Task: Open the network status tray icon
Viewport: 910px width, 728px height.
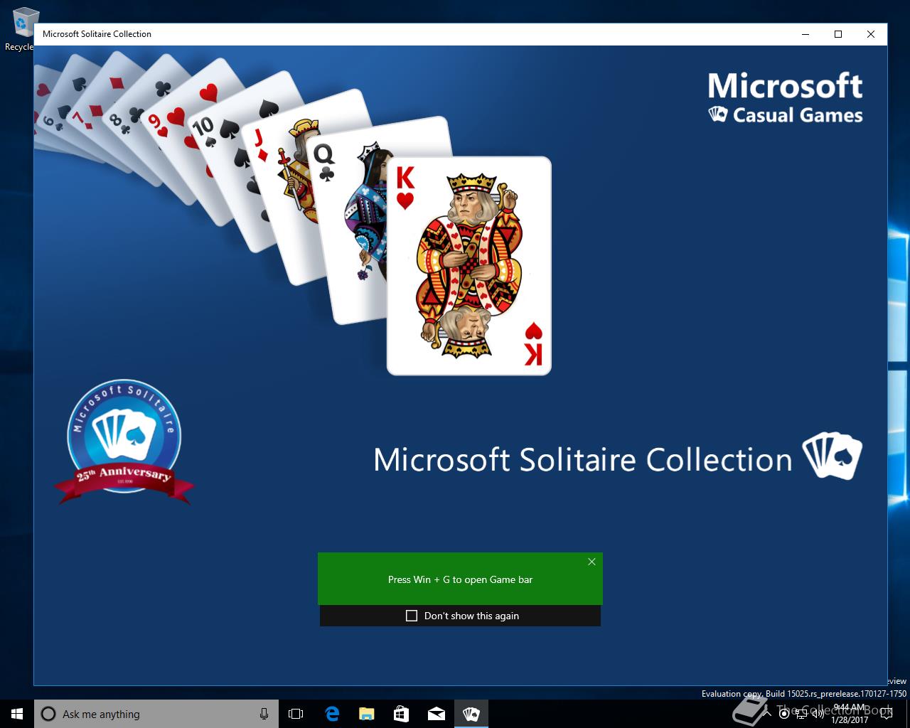Action: coord(801,714)
